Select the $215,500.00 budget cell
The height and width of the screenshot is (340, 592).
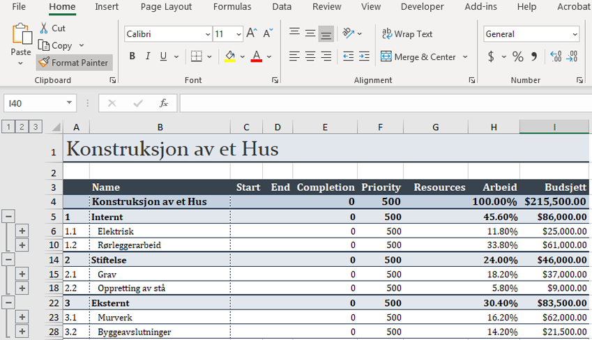tap(554, 201)
